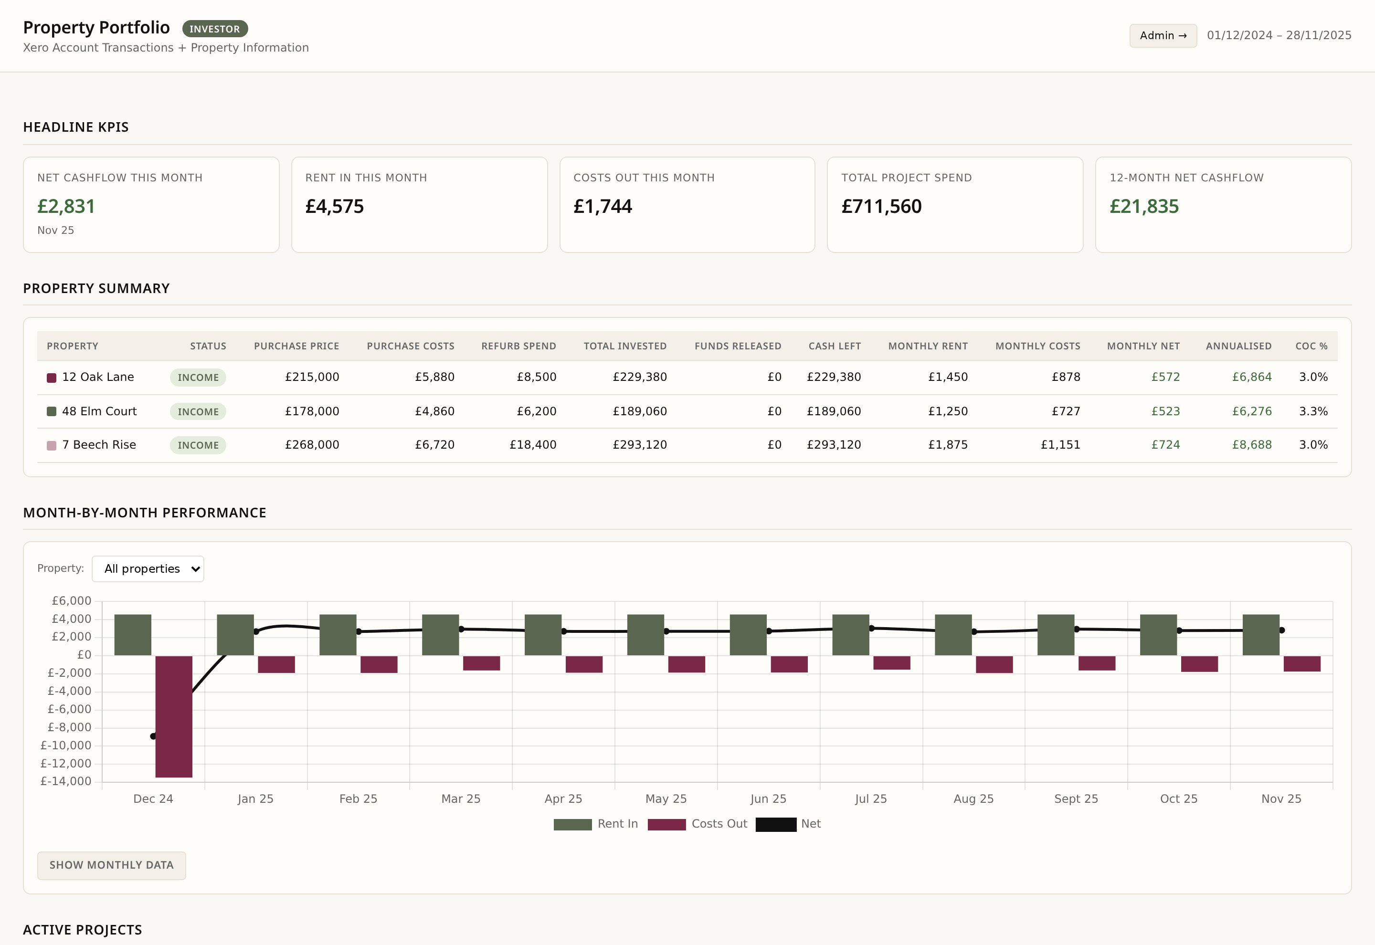Click the 3.3% CoC cell
The width and height of the screenshot is (1375, 945).
[1313, 411]
